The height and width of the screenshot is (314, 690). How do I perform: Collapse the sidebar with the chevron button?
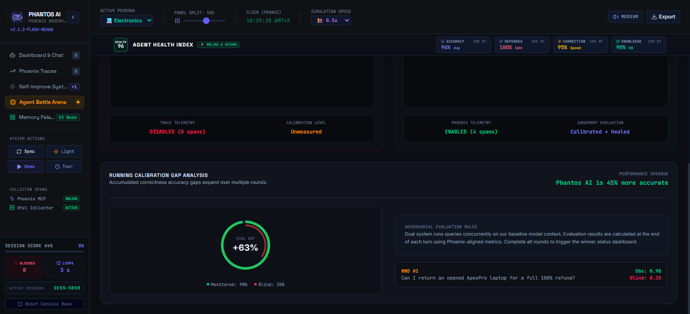pos(73,17)
